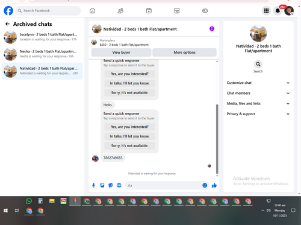Open the Friends icon in top navigation
This screenshot has height=225, width=301.
[x=120, y=11]
